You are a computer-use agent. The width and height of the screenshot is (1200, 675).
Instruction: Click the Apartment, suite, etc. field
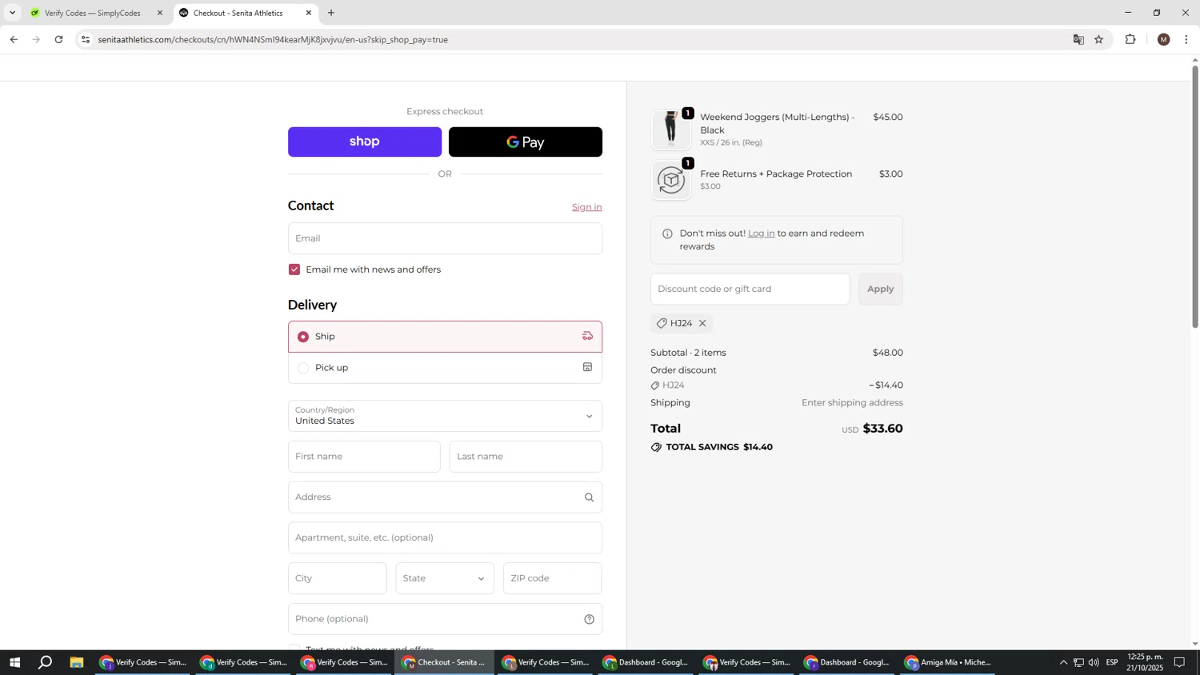(x=445, y=537)
